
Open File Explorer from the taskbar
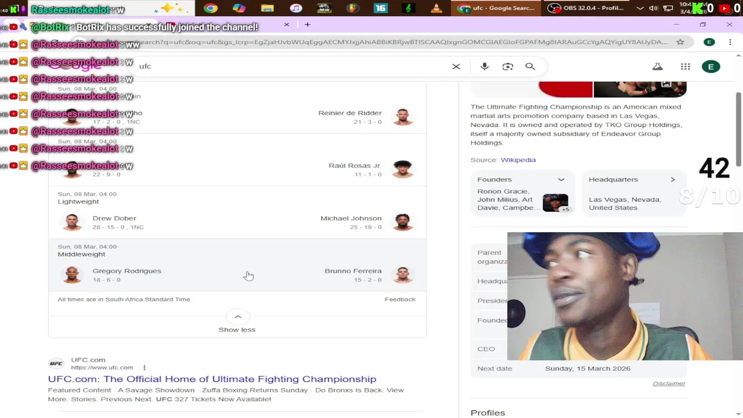(267, 8)
